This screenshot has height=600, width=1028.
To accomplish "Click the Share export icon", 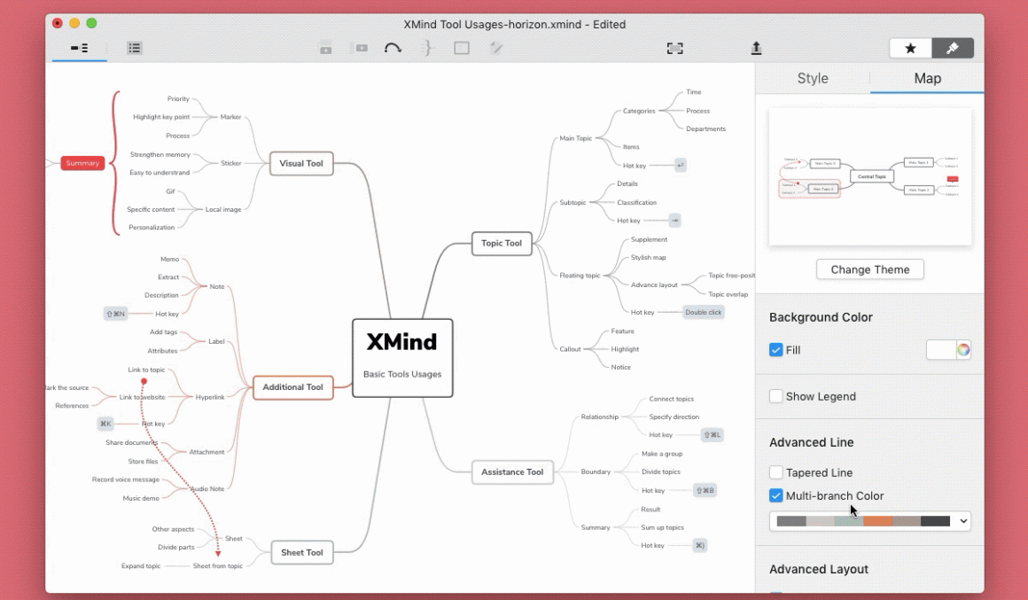I will click(x=756, y=48).
